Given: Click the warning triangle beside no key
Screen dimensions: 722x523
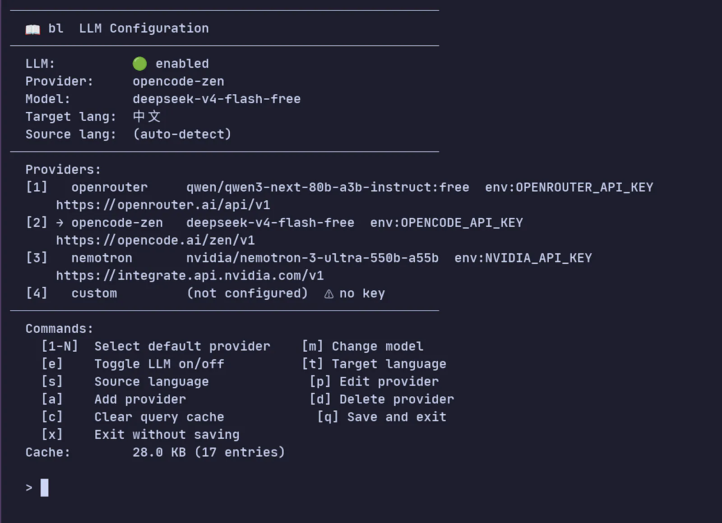Looking at the screenshot, I should [x=329, y=294].
